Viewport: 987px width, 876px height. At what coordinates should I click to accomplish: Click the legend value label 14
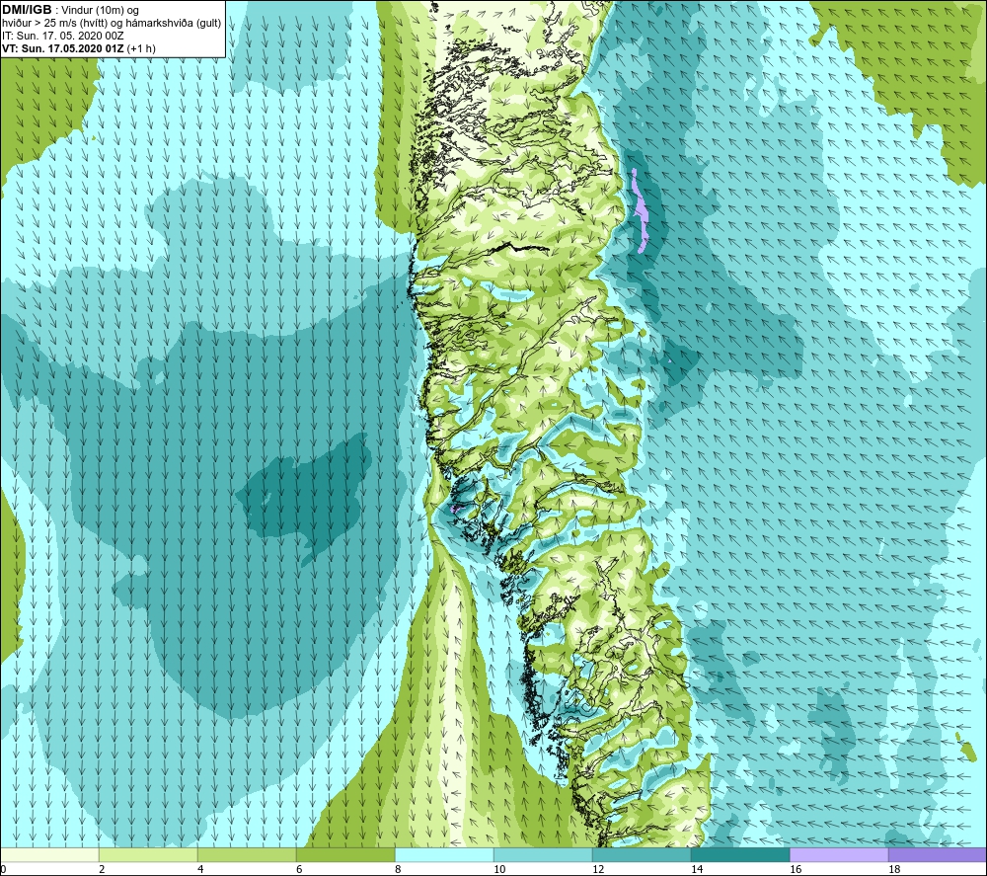697,869
